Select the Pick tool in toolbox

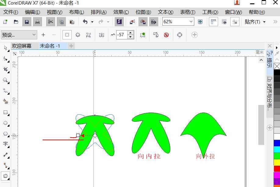point(6,48)
